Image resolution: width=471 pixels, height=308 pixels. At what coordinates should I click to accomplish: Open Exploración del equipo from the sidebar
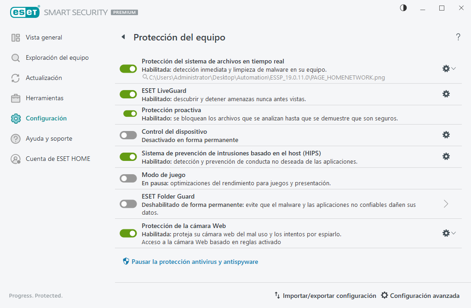pyautogui.click(x=51, y=57)
